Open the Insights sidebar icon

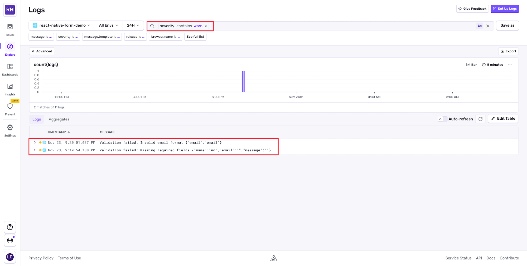pos(10,86)
